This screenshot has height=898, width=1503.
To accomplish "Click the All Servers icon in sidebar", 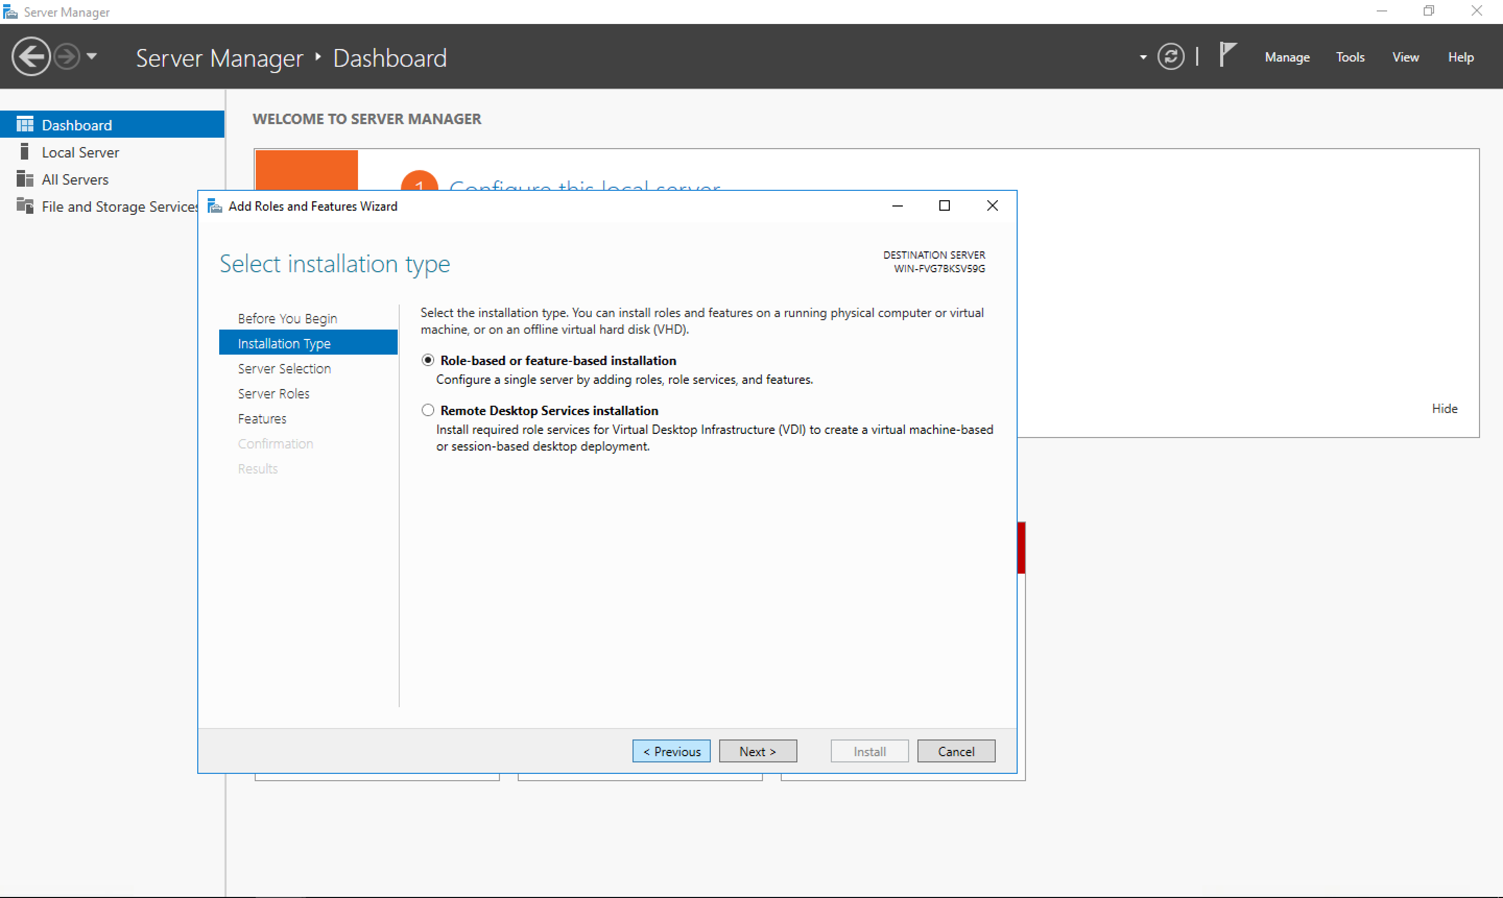I will [25, 179].
